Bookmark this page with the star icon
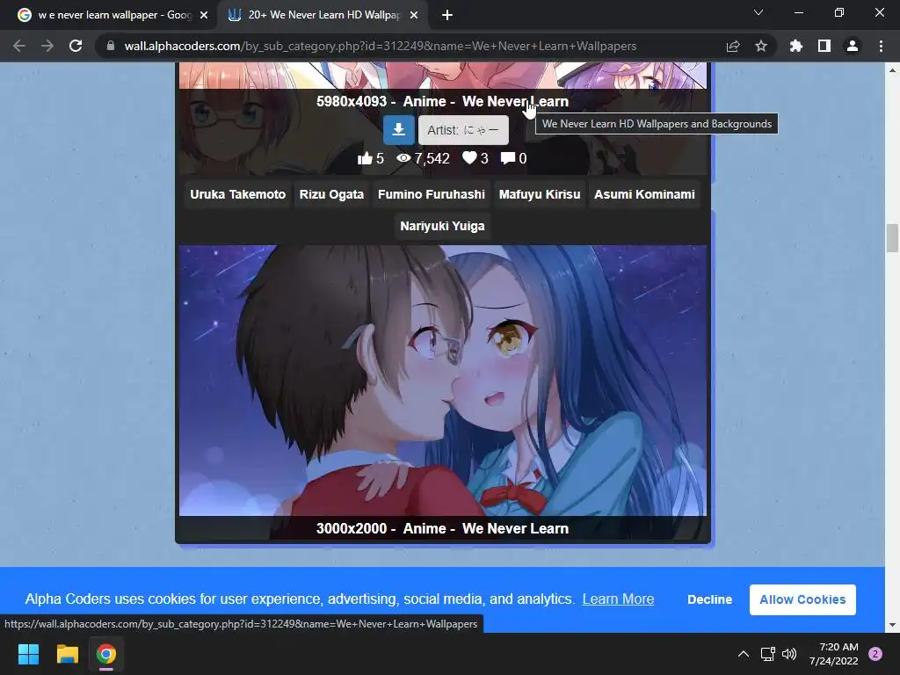Image resolution: width=900 pixels, height=675 pixels. 761,46
